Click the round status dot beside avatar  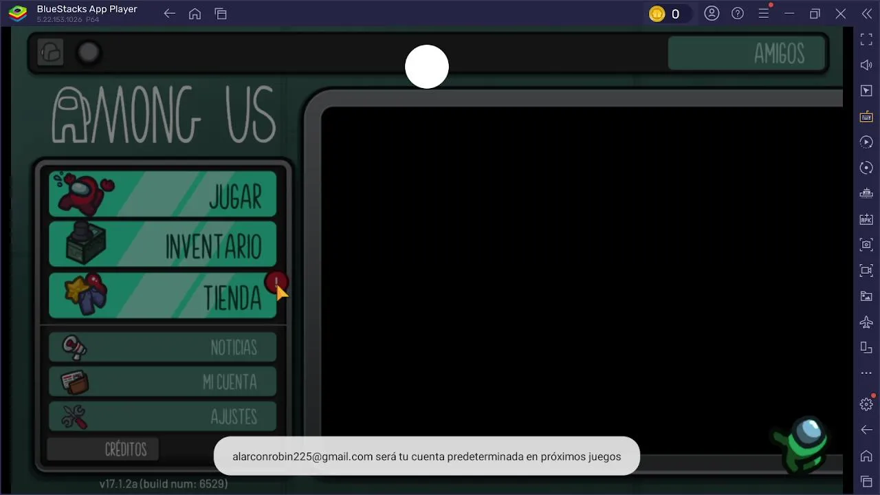tap(88, 53)
